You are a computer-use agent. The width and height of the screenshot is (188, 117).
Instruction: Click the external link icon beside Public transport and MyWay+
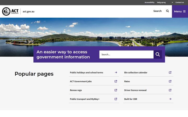(116, 99)
